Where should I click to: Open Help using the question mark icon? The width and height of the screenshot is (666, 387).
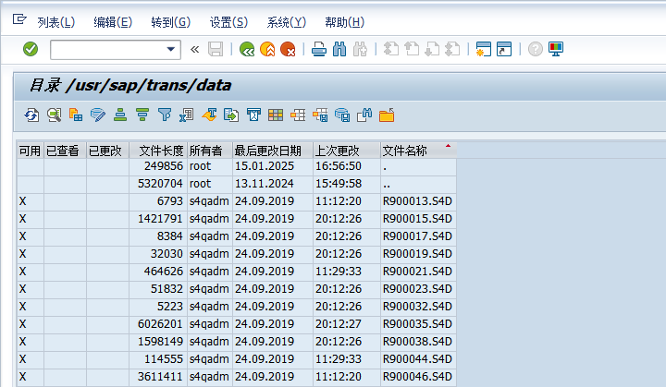536,49
